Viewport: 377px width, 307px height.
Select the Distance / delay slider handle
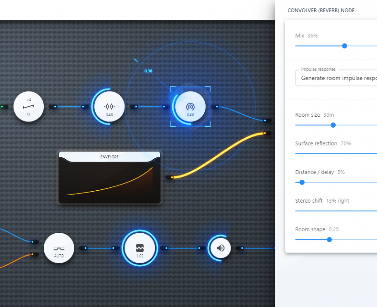point(301,182)
